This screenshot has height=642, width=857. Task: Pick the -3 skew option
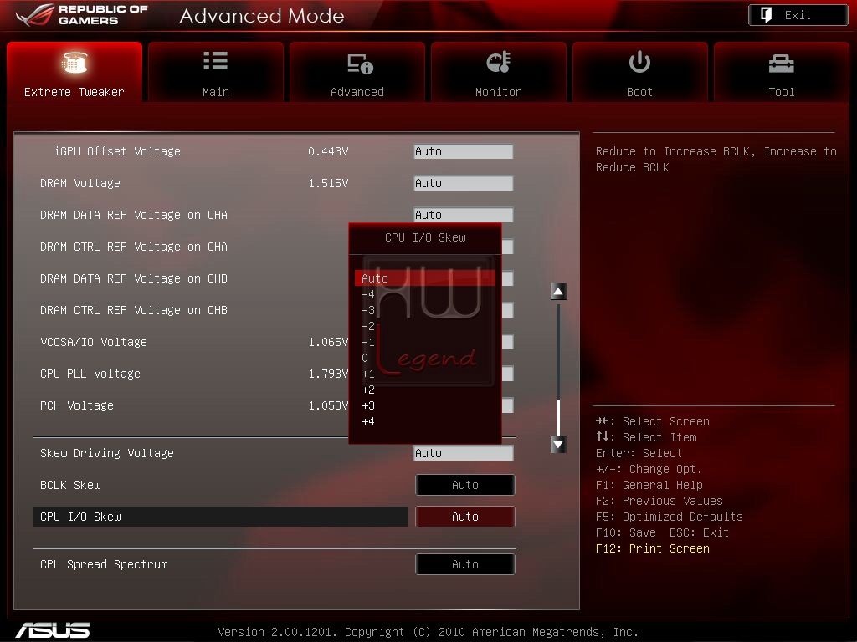pos(368,310)
